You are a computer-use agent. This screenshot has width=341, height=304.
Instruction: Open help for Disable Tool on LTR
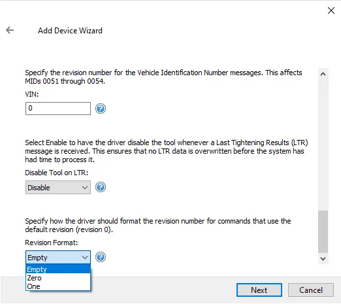click(x=101, y=187)
